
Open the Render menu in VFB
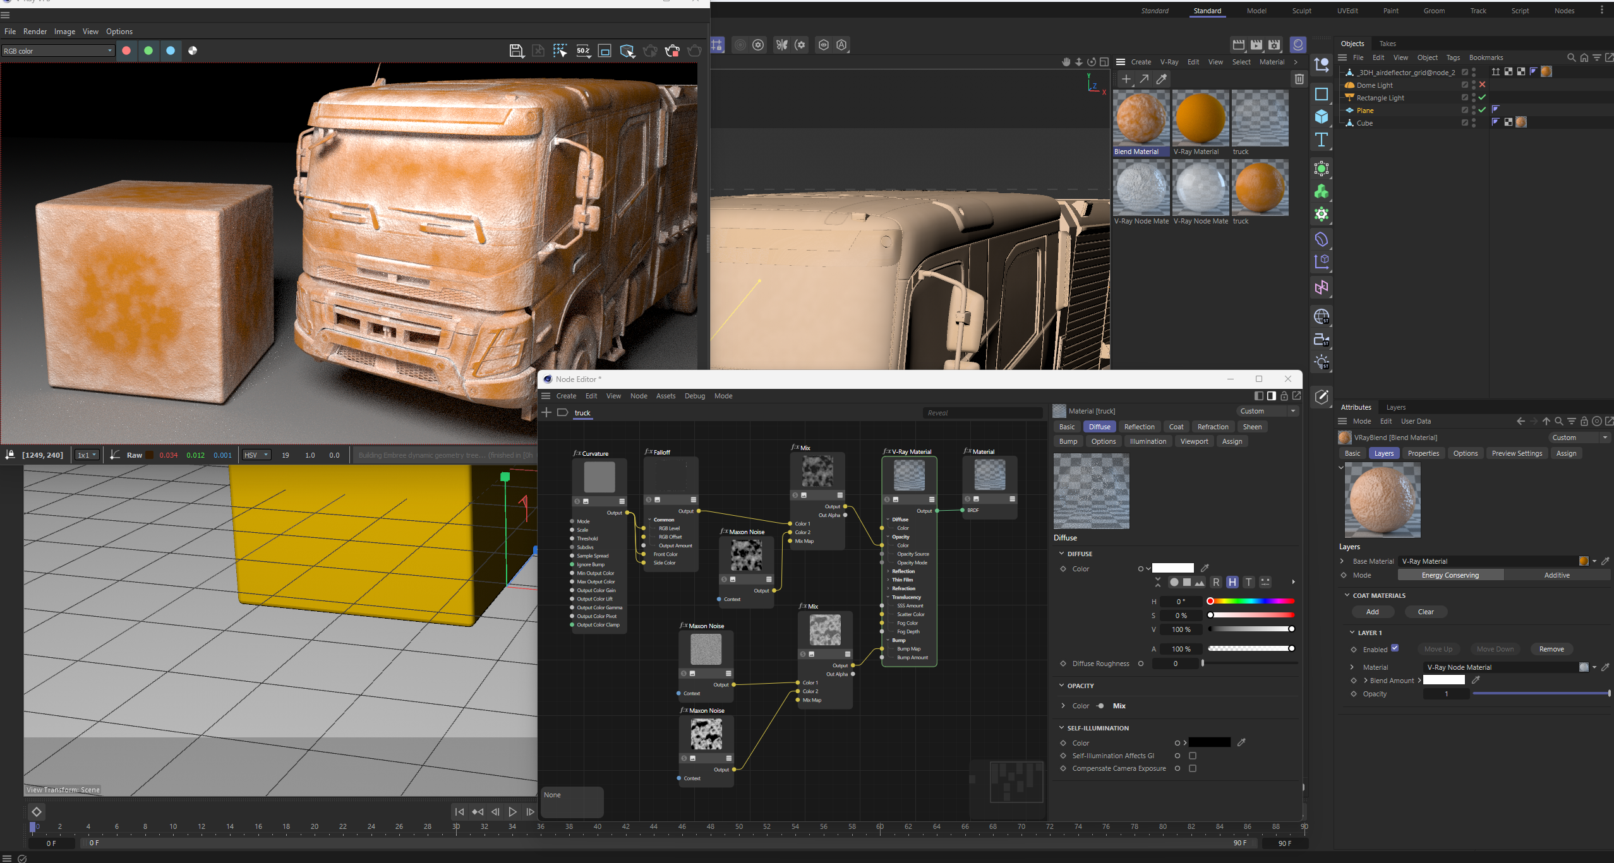[35, 32]
